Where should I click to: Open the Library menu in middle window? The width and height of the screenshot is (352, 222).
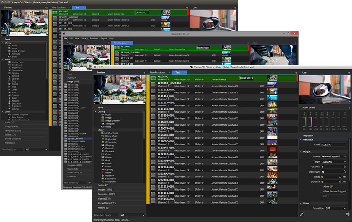pos(84,38)
